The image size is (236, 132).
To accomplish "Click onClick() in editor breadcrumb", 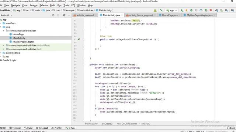I will pyautogui.click(x=146, y=124).
